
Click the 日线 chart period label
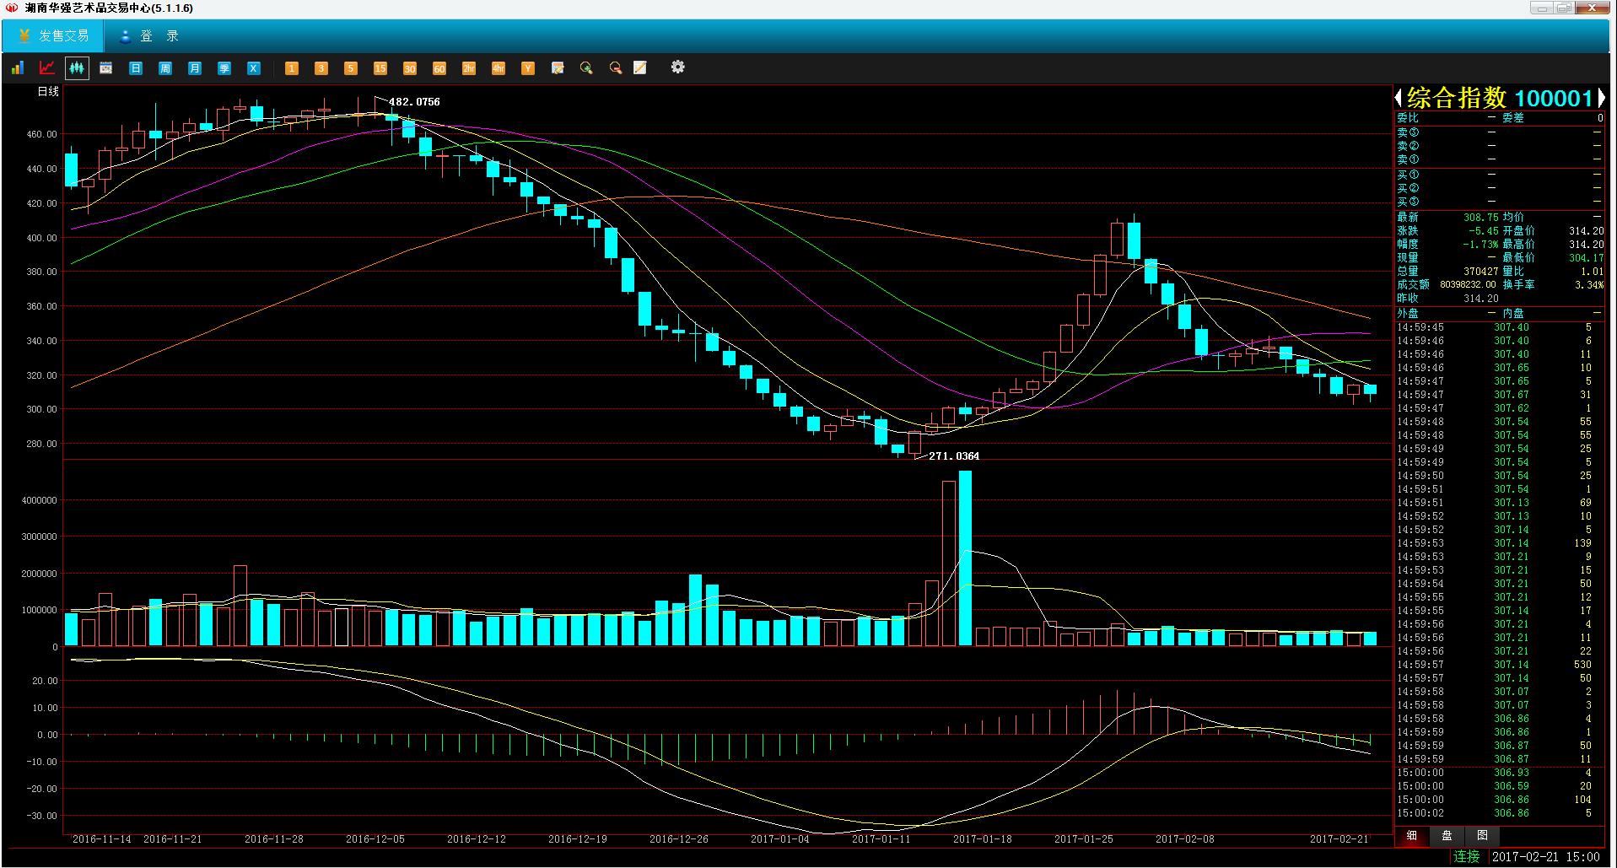48,91
